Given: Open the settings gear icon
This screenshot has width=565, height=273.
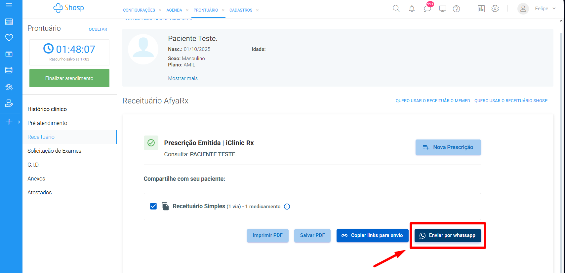Looking at the screenshot, I should pos(495,9).
